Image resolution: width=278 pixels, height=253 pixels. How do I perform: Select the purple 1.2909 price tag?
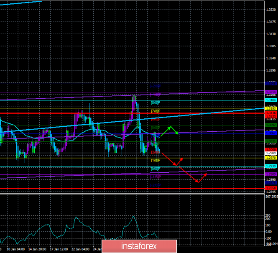(271, 174)
